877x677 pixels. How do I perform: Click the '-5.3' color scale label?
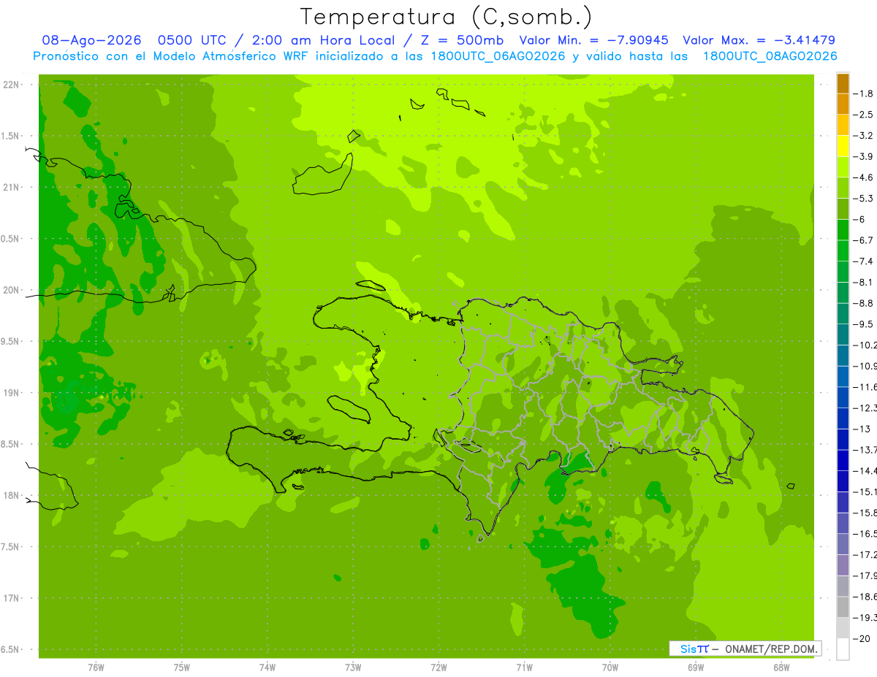click(x=863, y=199)
